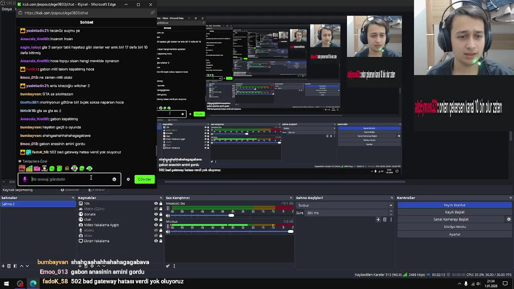
Task: Unlock the 10k source
Action: point(161,204)
